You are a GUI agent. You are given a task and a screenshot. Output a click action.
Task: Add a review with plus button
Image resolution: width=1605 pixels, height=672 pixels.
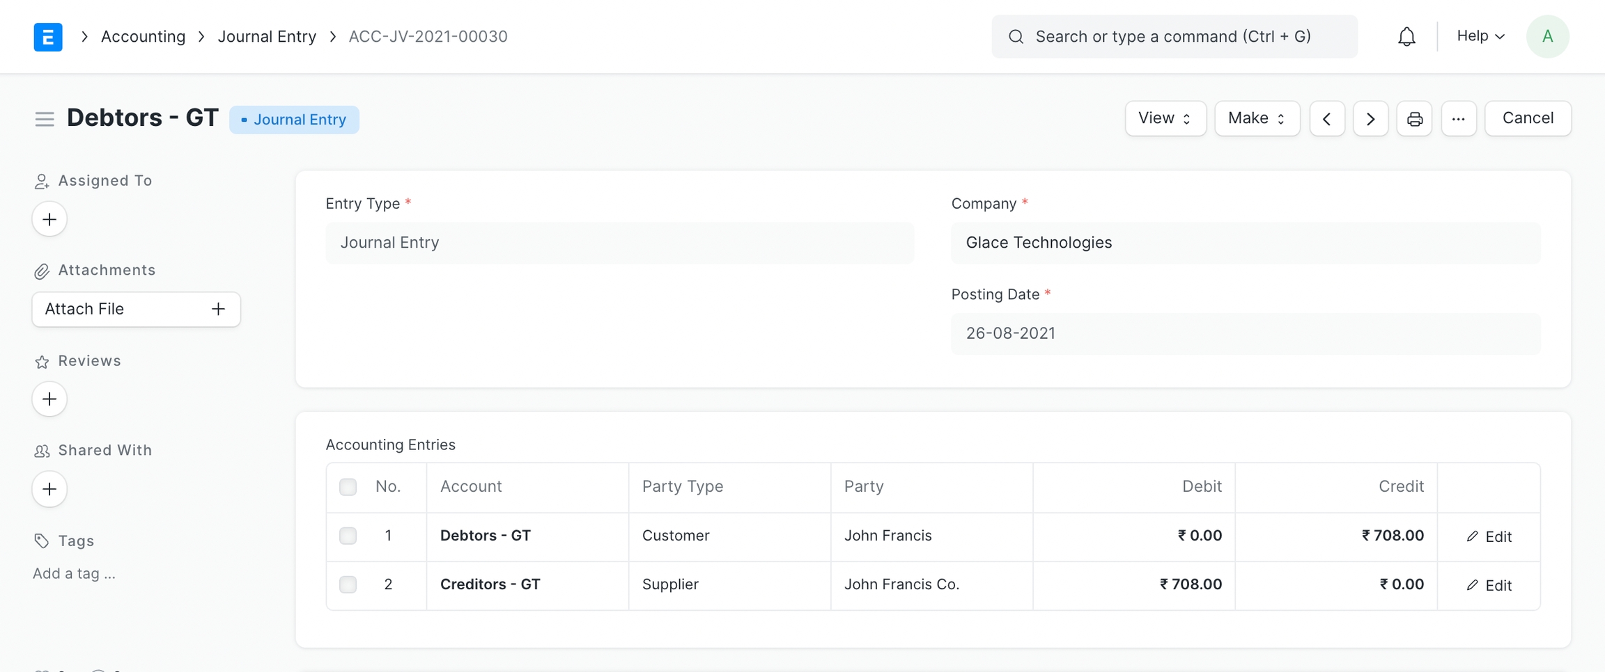(x=49, y=399)
